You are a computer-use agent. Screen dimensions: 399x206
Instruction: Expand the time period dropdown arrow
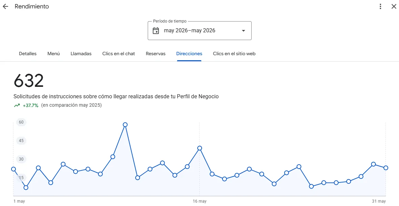tap(244, 31)
